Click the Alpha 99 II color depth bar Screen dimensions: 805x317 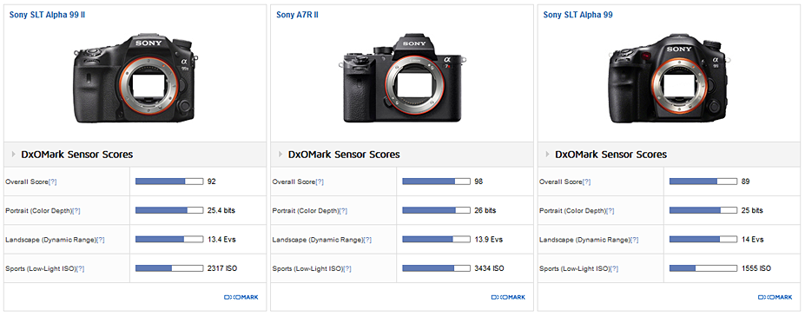click(169, 210)
